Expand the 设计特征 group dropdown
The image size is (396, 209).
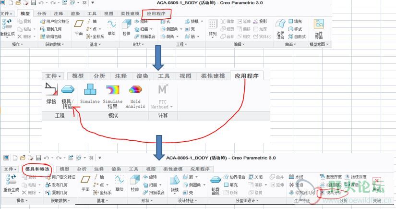[x=188, y=201]
